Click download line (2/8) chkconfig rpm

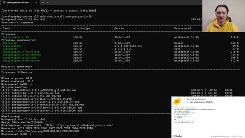[x=30, y=93]
